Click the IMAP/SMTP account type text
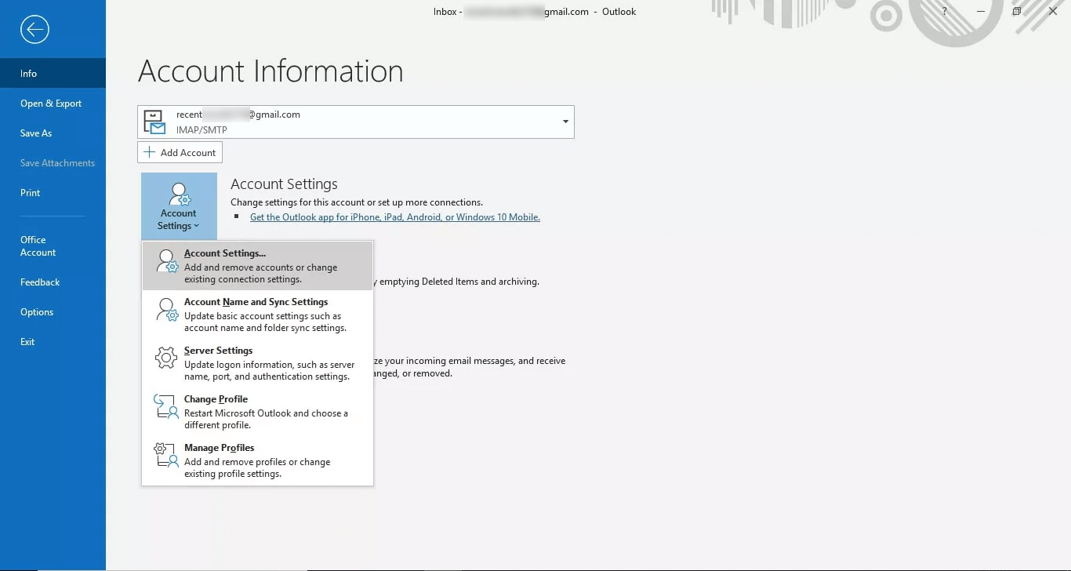This screenshot has width=1071, height=571. (201, 130)
